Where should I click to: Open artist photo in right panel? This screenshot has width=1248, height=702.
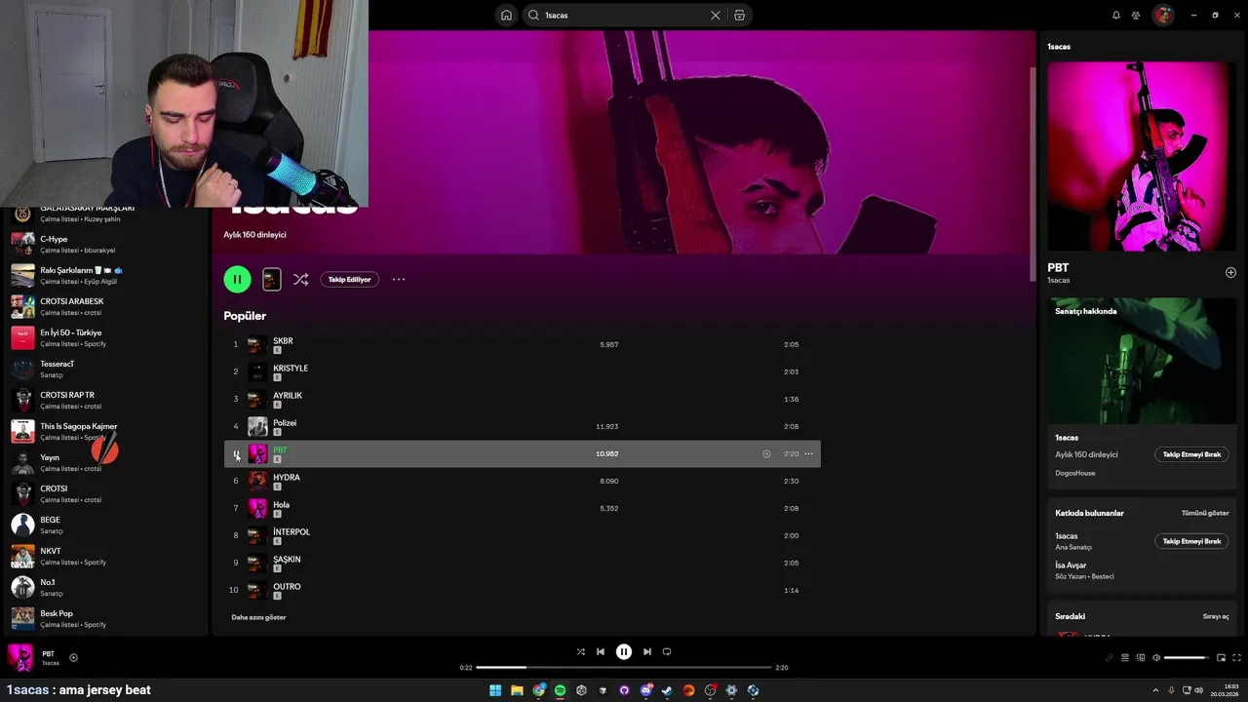coord(1141,156)
